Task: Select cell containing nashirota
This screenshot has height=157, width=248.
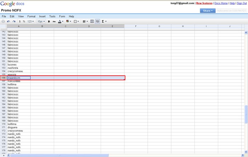Action: (18, 68)
